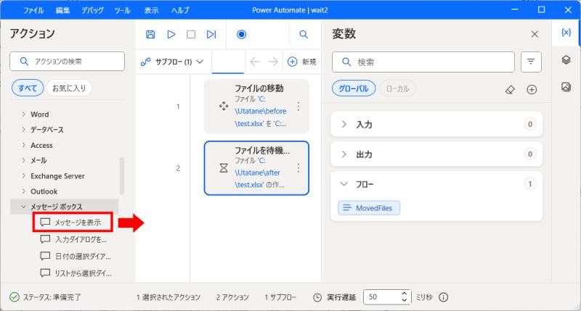Open the サブフロー dropdown
This screenshot has height=311, width=581.
[x=173, y=62]
